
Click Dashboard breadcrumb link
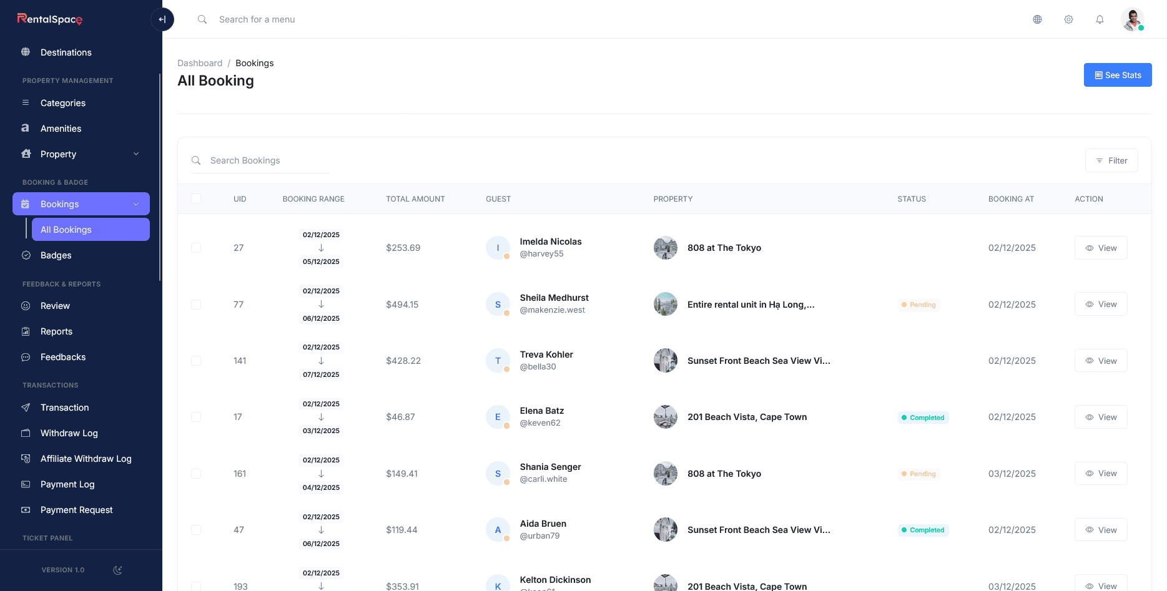(200, 63)
